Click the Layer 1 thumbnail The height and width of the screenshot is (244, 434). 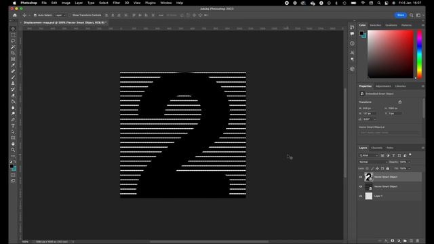[x=369, y=196]
